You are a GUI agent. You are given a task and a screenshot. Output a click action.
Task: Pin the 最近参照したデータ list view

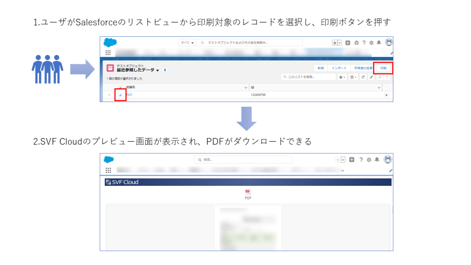coord(165,70)
